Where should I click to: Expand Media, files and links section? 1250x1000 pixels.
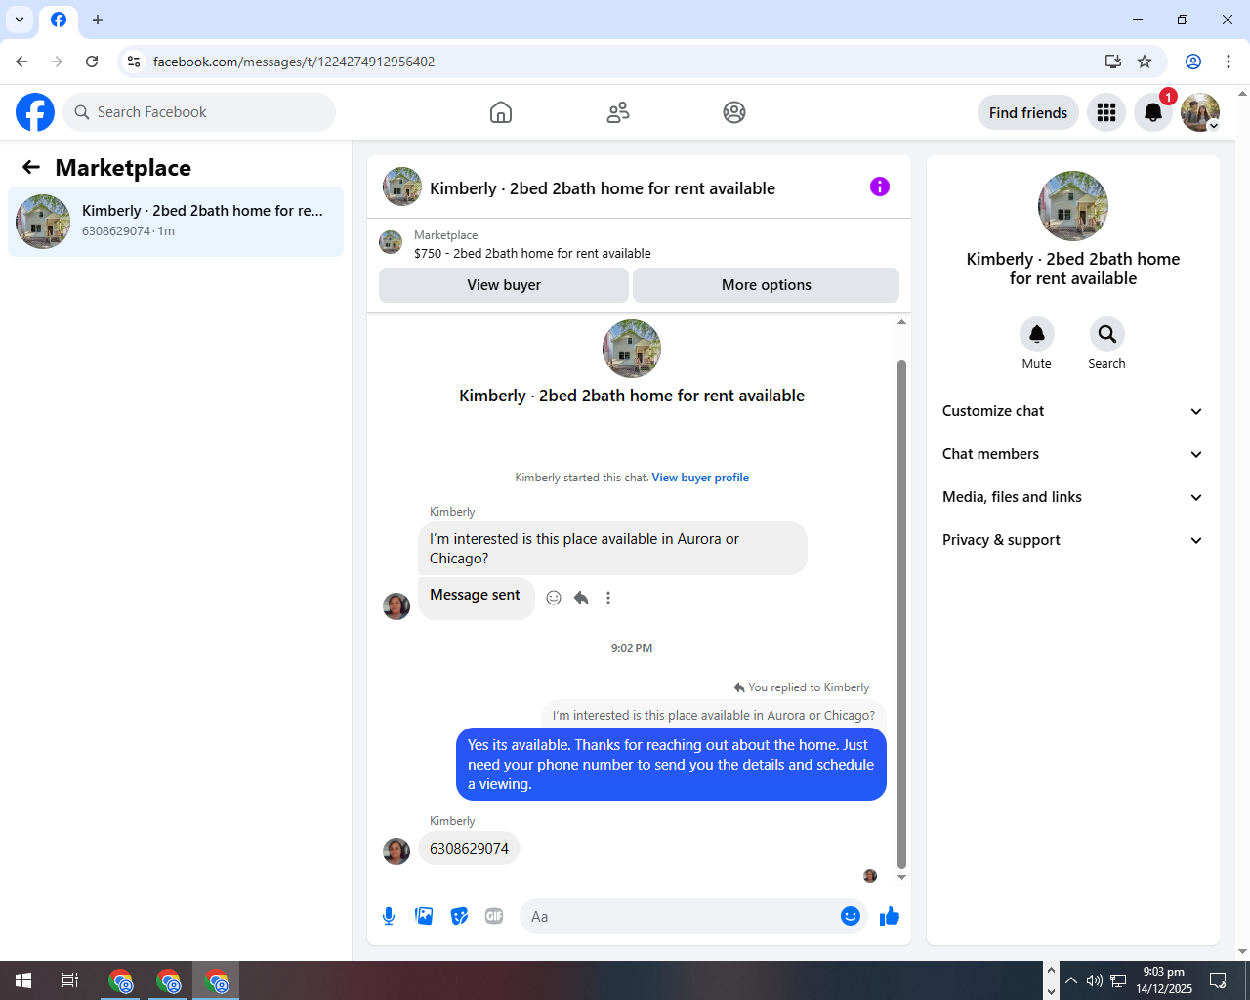(x=1073, y=497)
